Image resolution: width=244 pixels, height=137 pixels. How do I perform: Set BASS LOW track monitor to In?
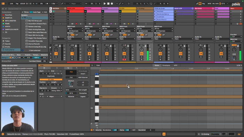[x=69, y=35]
